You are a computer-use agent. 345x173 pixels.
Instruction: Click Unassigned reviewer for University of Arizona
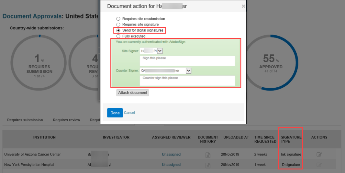pos(171,154)
